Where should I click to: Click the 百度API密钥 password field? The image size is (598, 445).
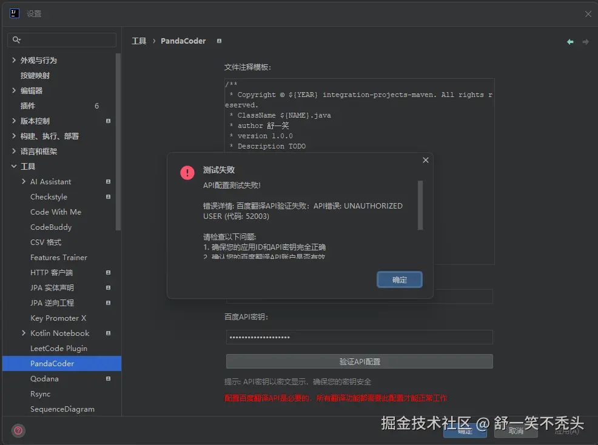tap(359, 337)
